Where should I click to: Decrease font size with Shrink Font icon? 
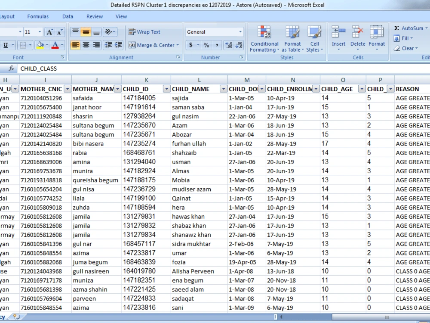pos(60,32)
